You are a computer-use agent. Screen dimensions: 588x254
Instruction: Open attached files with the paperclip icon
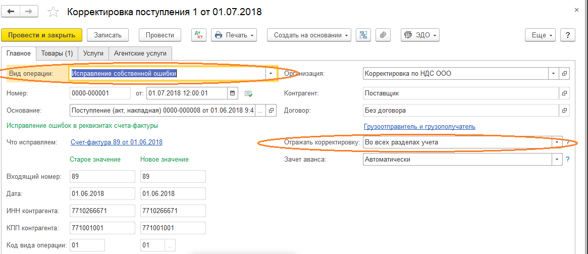pyautogui.click(x=383, y=35)
